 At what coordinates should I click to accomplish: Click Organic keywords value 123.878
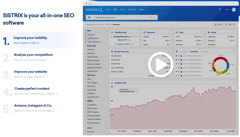[165, 37]
